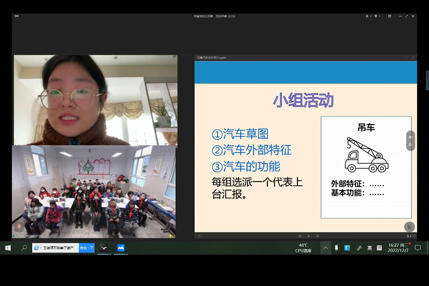Open the camera settings dropdown arrow
This screenshot has height=286, width=429.
(x=379, y=16)
